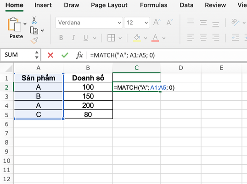Activate the Format Painter brush
247x184 pixels.
click(x=34, y=40)
